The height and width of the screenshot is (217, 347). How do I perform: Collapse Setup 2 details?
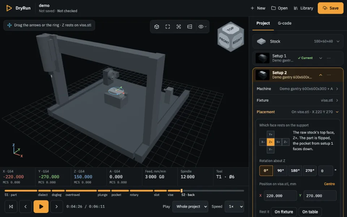[321, 75]
